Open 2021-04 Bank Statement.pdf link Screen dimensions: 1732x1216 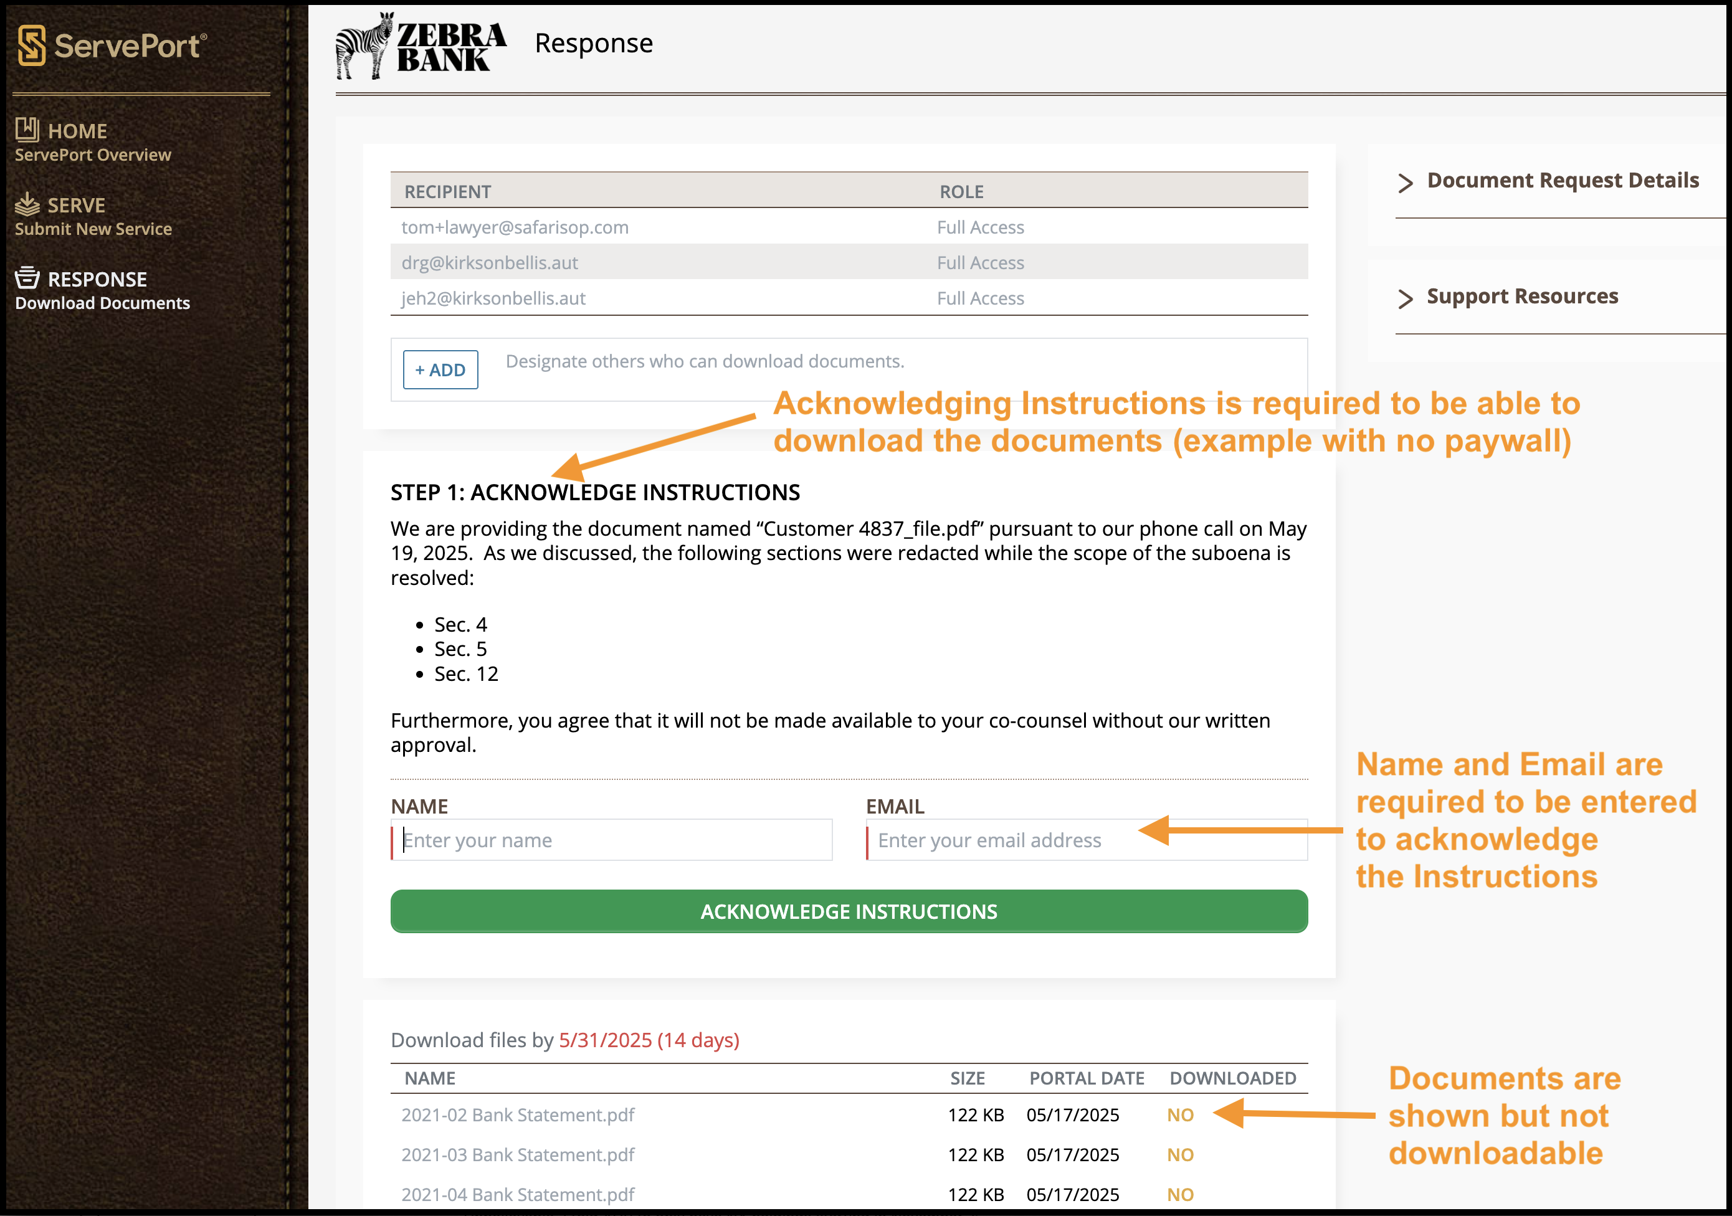(x=518, y=1195)
